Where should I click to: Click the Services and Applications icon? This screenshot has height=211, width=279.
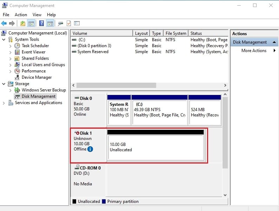pos(11,103)
